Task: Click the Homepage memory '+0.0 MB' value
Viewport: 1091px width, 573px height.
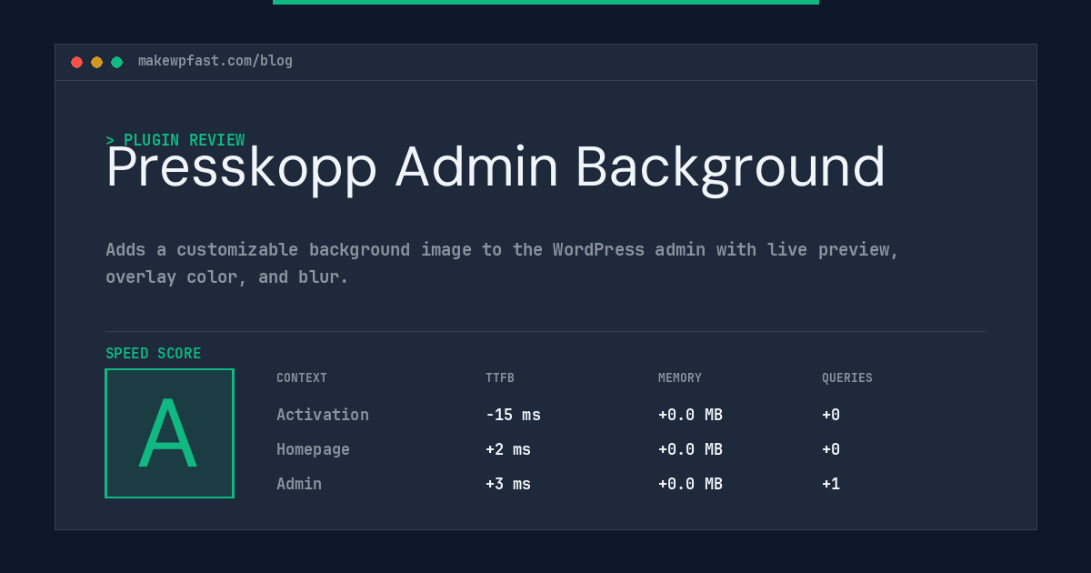Action: (690, 449)
